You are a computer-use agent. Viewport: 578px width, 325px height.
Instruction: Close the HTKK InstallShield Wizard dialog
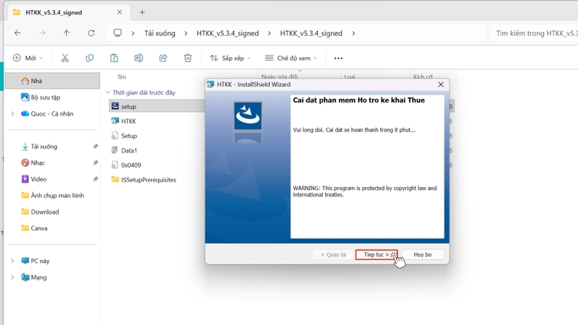(x=441, y=84)
